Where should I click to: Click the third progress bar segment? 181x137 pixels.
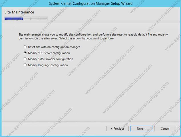click(26, 19)
